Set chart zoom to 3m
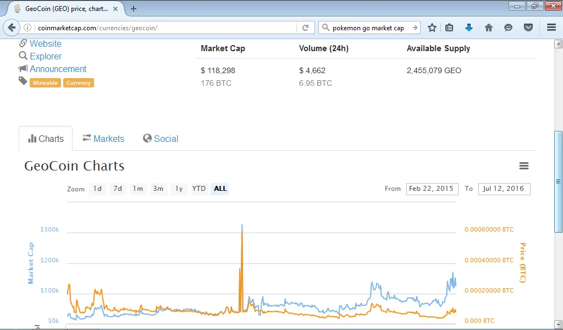This screenshot has height=330, width=563. pyautogui.click(x=158, y=189)
